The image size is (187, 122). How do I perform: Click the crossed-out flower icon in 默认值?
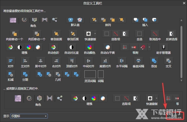pyautogui.click(x=80, y=20)
